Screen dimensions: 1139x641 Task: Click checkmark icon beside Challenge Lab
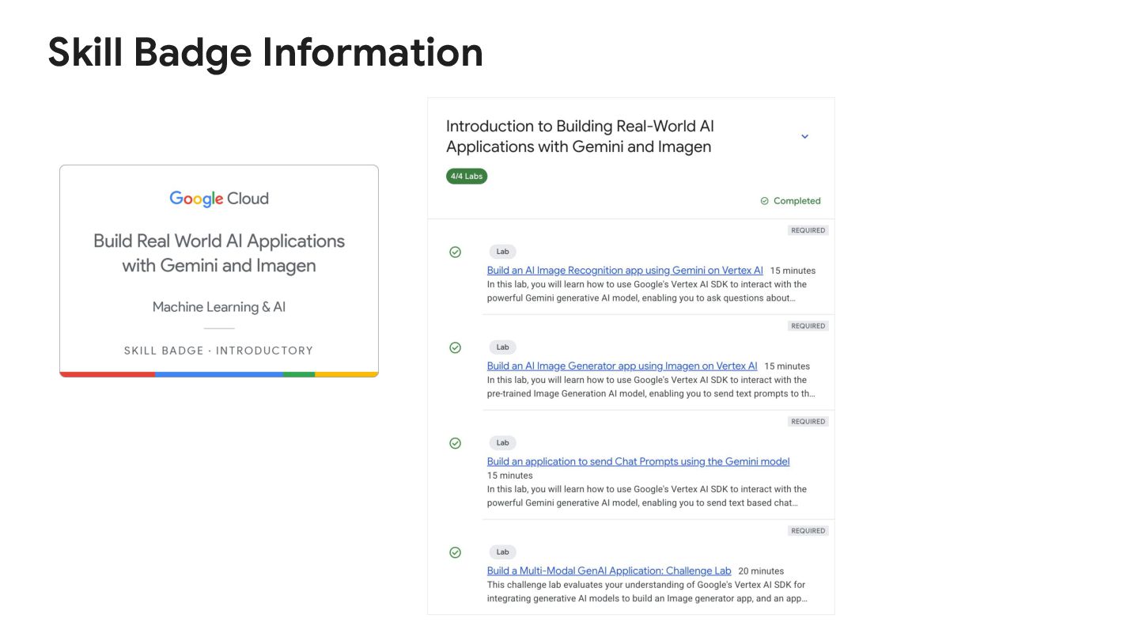pyautogui.click(x=455, y=552)
